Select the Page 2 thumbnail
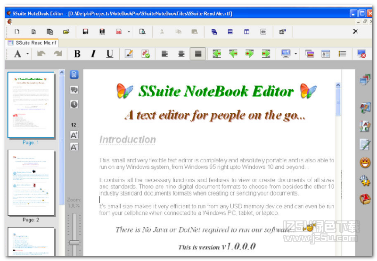Image resolution: width=377 pixels, height=261 pixels. [x=31, y=183]
